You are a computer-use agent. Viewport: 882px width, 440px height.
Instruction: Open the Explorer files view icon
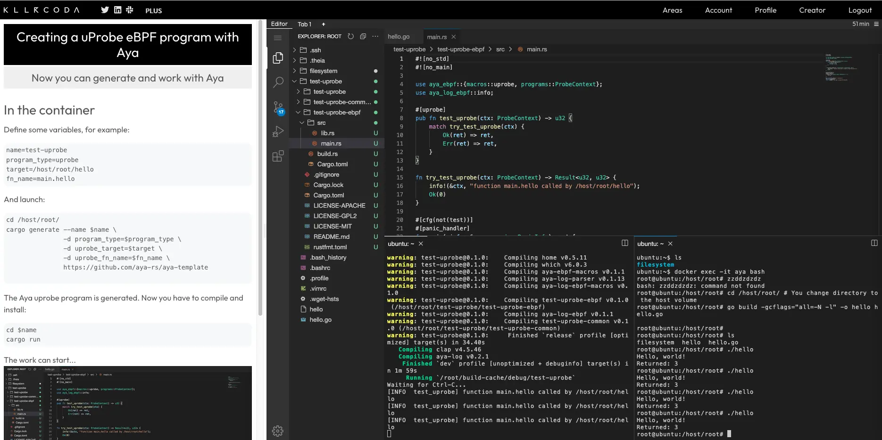click(278, 58)
